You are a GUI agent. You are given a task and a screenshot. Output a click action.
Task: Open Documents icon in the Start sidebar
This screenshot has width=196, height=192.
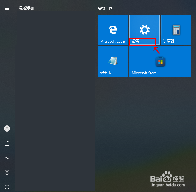(7, 143)
